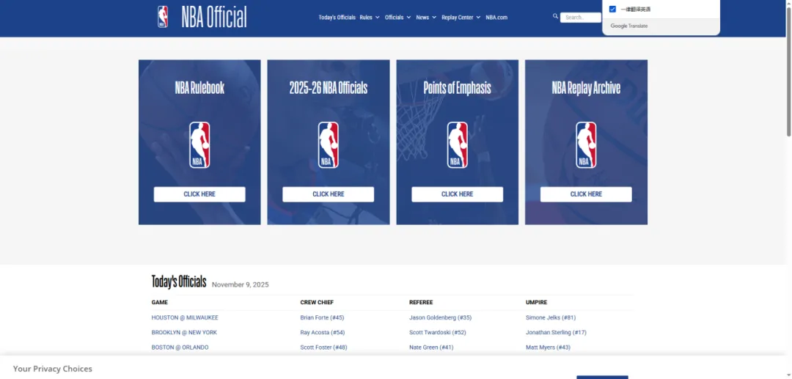792x379 pixels.
Task: Click CLICK HERE under Points of Emphasis
Action: click(457, 194)
